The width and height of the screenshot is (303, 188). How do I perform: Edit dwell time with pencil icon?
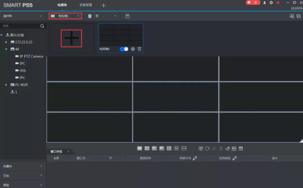point(195,158)
